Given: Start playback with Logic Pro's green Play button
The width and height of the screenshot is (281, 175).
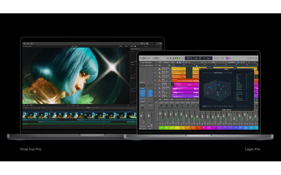Looking at the screenshot, I should [177, 58].
